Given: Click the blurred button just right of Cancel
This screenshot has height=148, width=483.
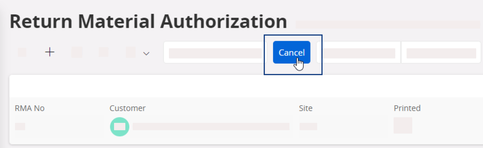Looking at the screenshot, I should click(x=358, y=53).
